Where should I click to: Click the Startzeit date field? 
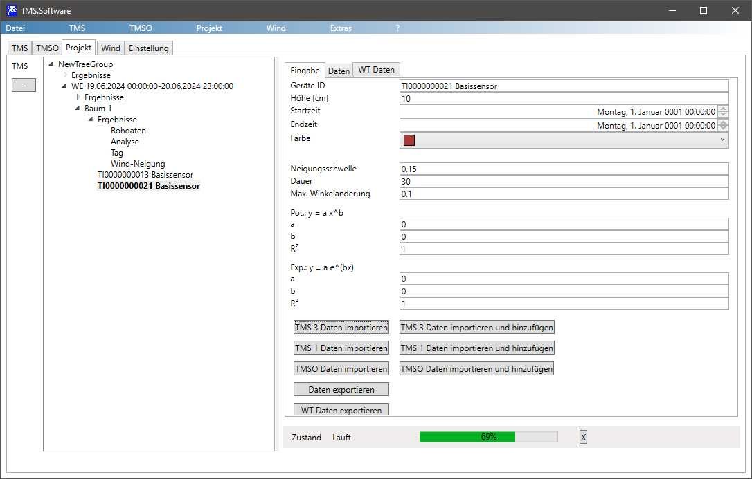[x=559, y=111]
